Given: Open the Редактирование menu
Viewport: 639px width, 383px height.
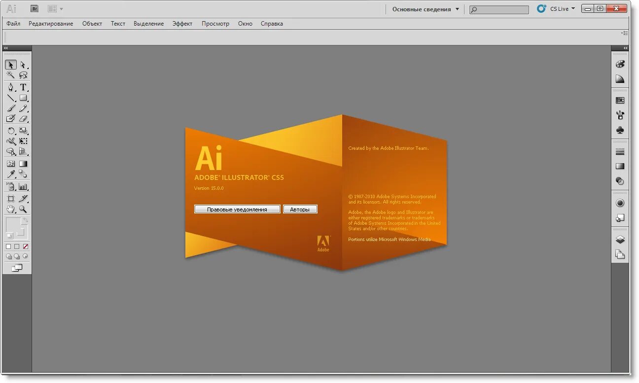Looking at the screenshot, I should coord(51,24).
